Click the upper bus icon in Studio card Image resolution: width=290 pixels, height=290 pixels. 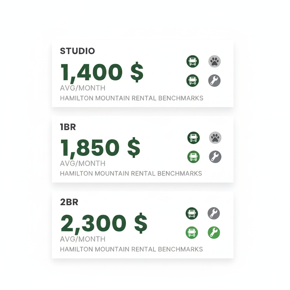(193, 61)
